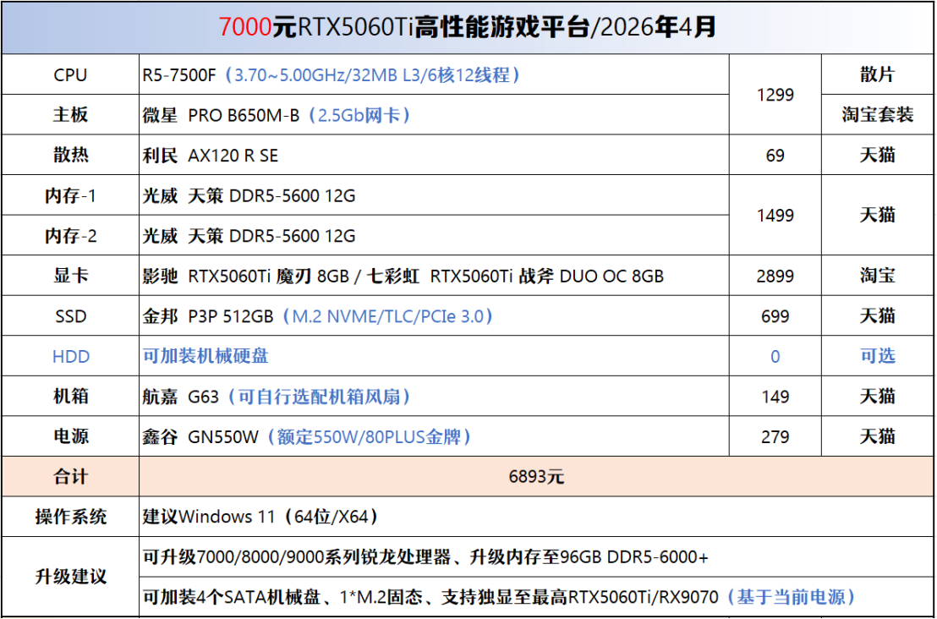The height and width of the screenshot is (619, 937).
Task: Click the '微星 PRO B650M-B' motherboard cell
Action: (434, 115)
